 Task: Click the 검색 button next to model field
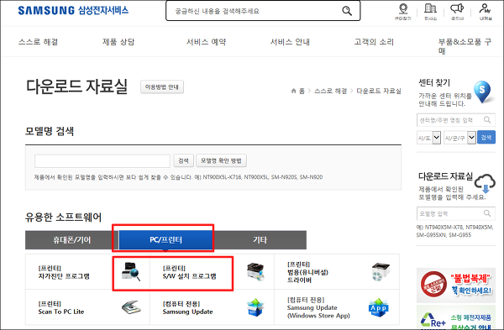coord(183,160)
